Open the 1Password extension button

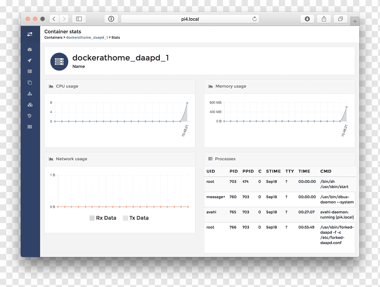(111, 19)
